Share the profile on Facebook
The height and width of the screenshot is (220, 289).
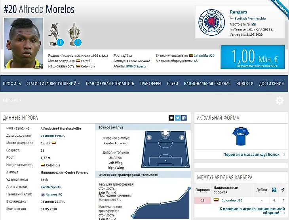(184, 118)
